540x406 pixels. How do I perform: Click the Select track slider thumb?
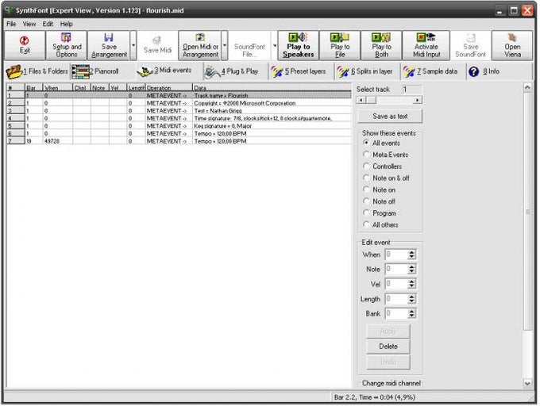click(372, 100)
